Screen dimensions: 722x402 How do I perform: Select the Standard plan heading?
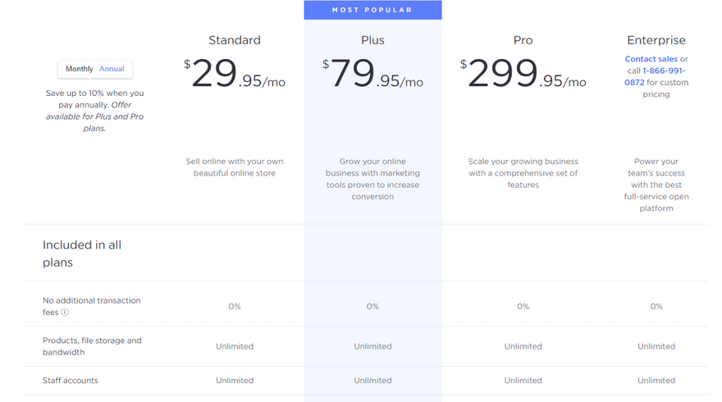coord(235,39)
